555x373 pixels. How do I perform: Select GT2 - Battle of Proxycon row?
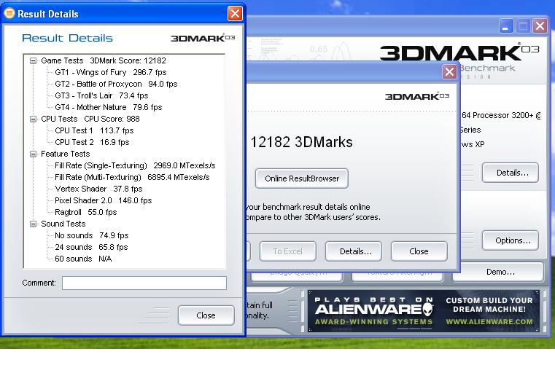(x=116, y=85)
